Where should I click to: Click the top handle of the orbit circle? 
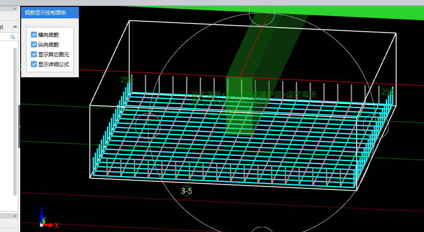pos(262,13)
